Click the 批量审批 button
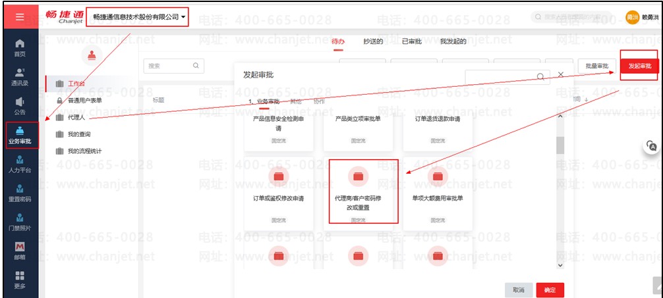This screenshot has width=663, height=298. tap(596, 66)
